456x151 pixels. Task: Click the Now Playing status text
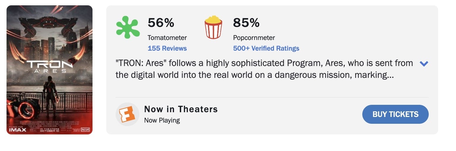162,120
